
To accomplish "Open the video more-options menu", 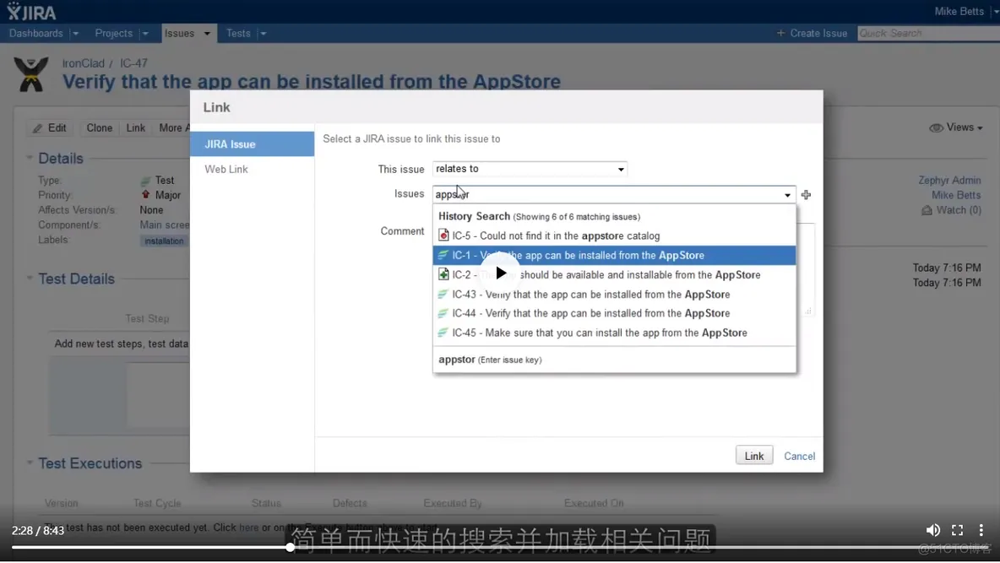I will point(981,530).
